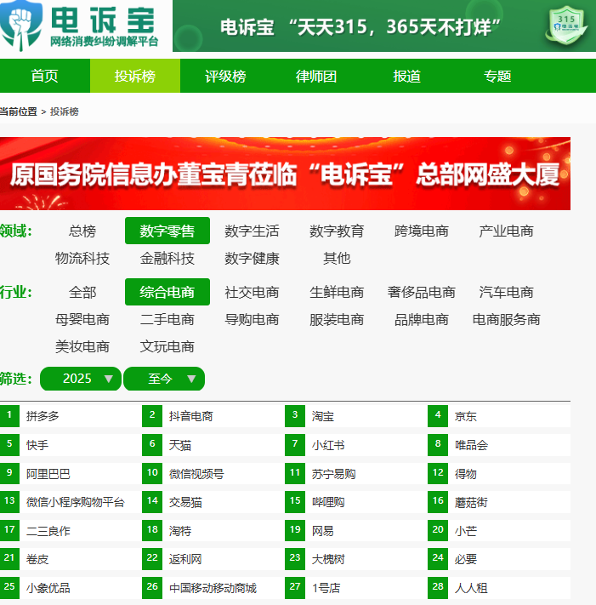
Task: Choose the 社交电商 industry filter
Action: coord(253,292)
